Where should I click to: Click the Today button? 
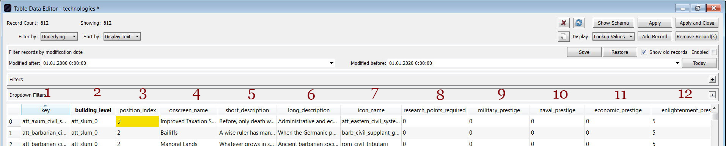699,63
